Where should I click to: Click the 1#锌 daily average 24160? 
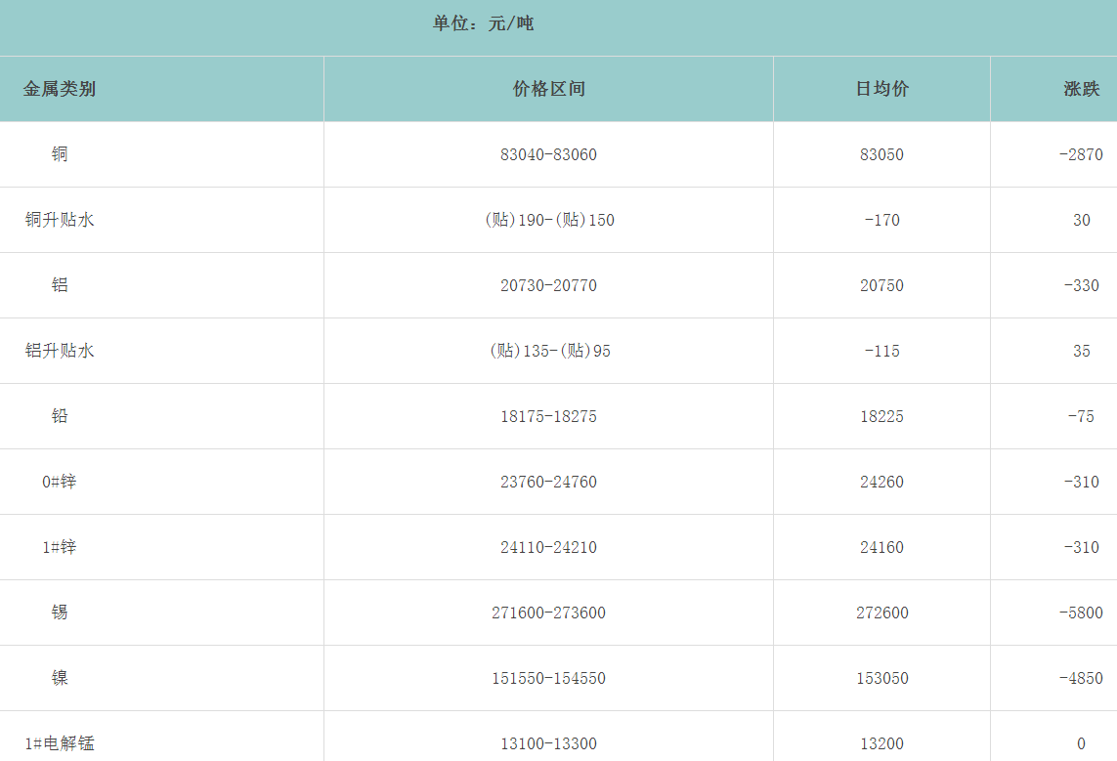[x=881, y=547]
